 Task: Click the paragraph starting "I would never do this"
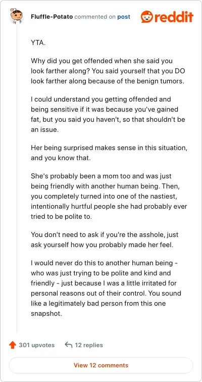(106, 288)
